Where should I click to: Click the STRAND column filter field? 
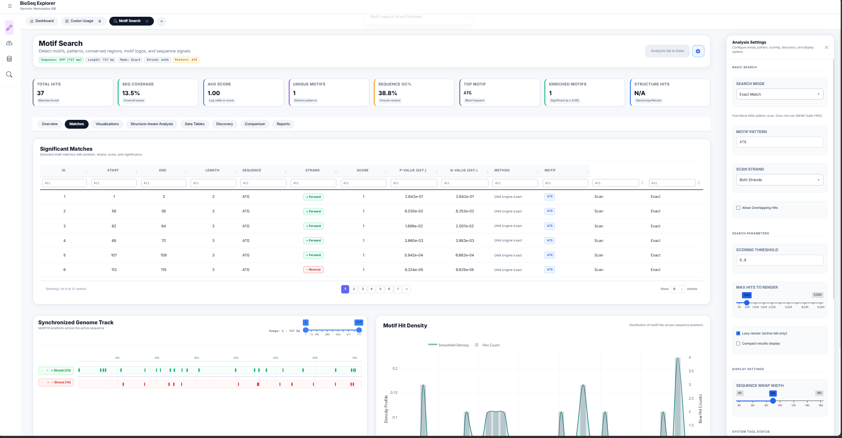point(313,183)
